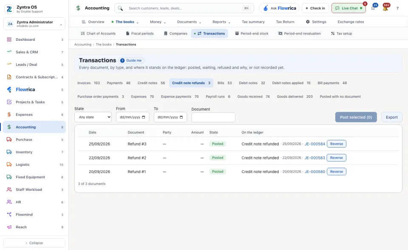408x250 pixels.
Task: Open Sales & CRM from sidebar
Action: click(x=34, y=52)
